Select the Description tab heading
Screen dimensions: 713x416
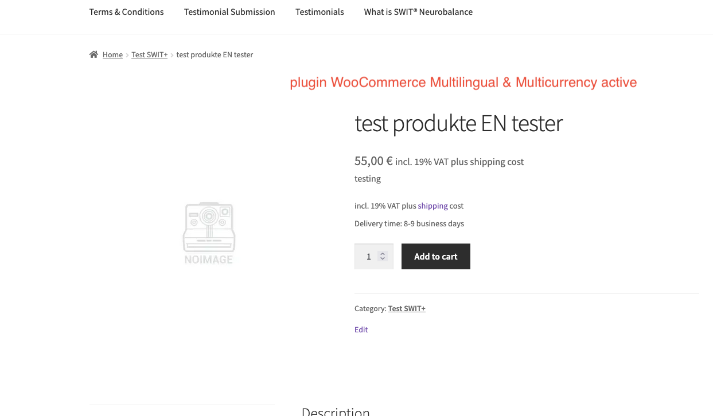click(x=336, y=411)
